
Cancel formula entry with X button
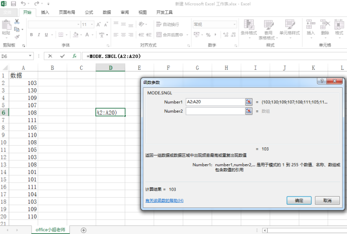pos(50,56)
